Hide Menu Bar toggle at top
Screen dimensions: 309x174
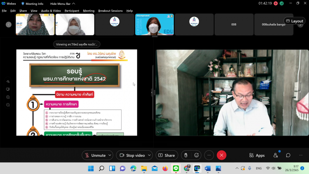point(62,4)
